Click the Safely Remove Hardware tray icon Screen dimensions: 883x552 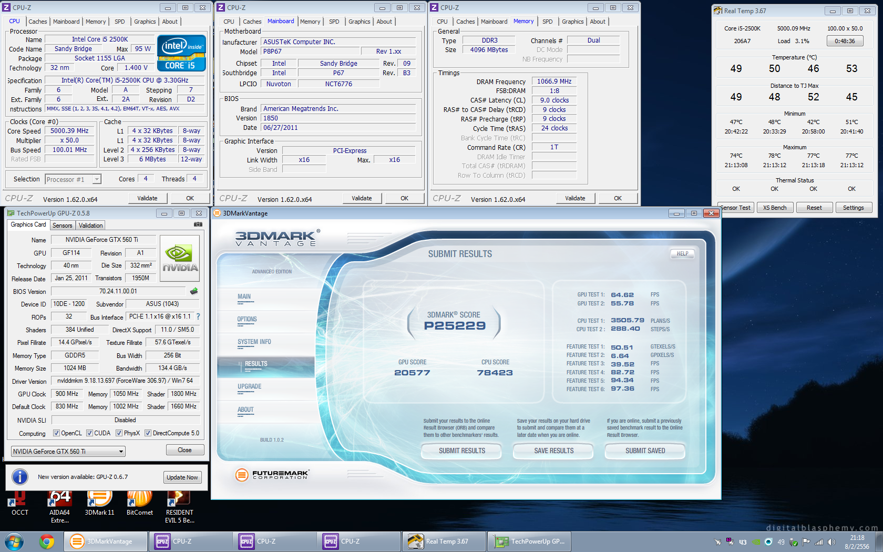tap(794, 542)
